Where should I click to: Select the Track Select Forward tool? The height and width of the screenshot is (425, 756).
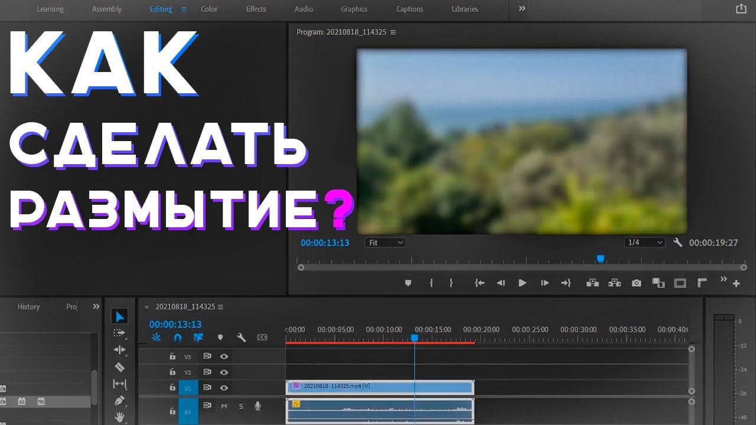pyautogui.click(x=119, y=334)
